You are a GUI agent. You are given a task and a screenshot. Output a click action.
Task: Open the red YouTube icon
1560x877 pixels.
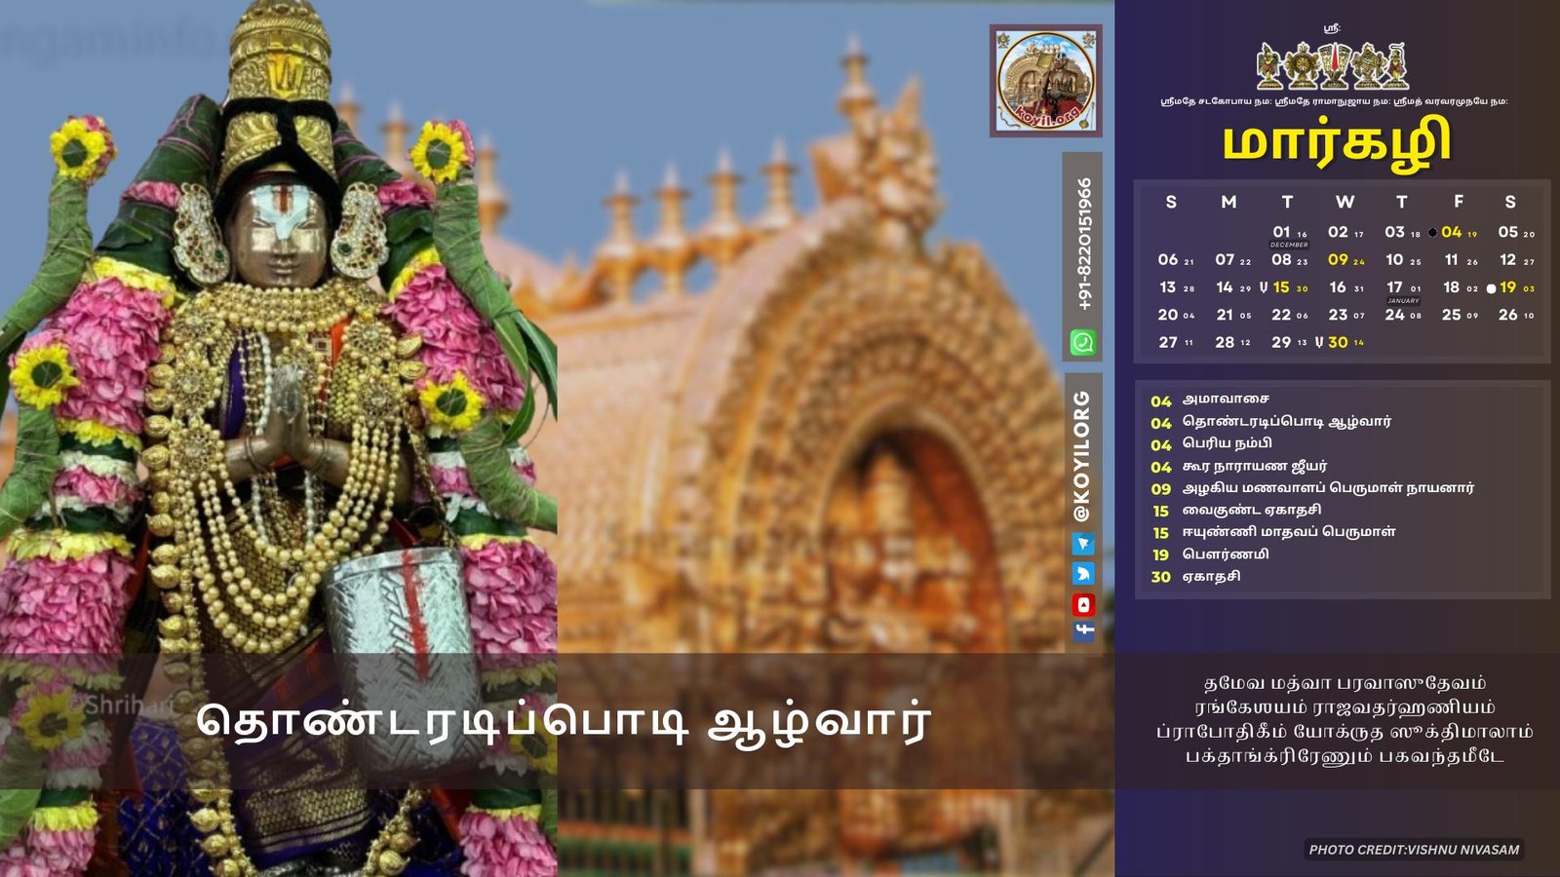pos(1083,604)
